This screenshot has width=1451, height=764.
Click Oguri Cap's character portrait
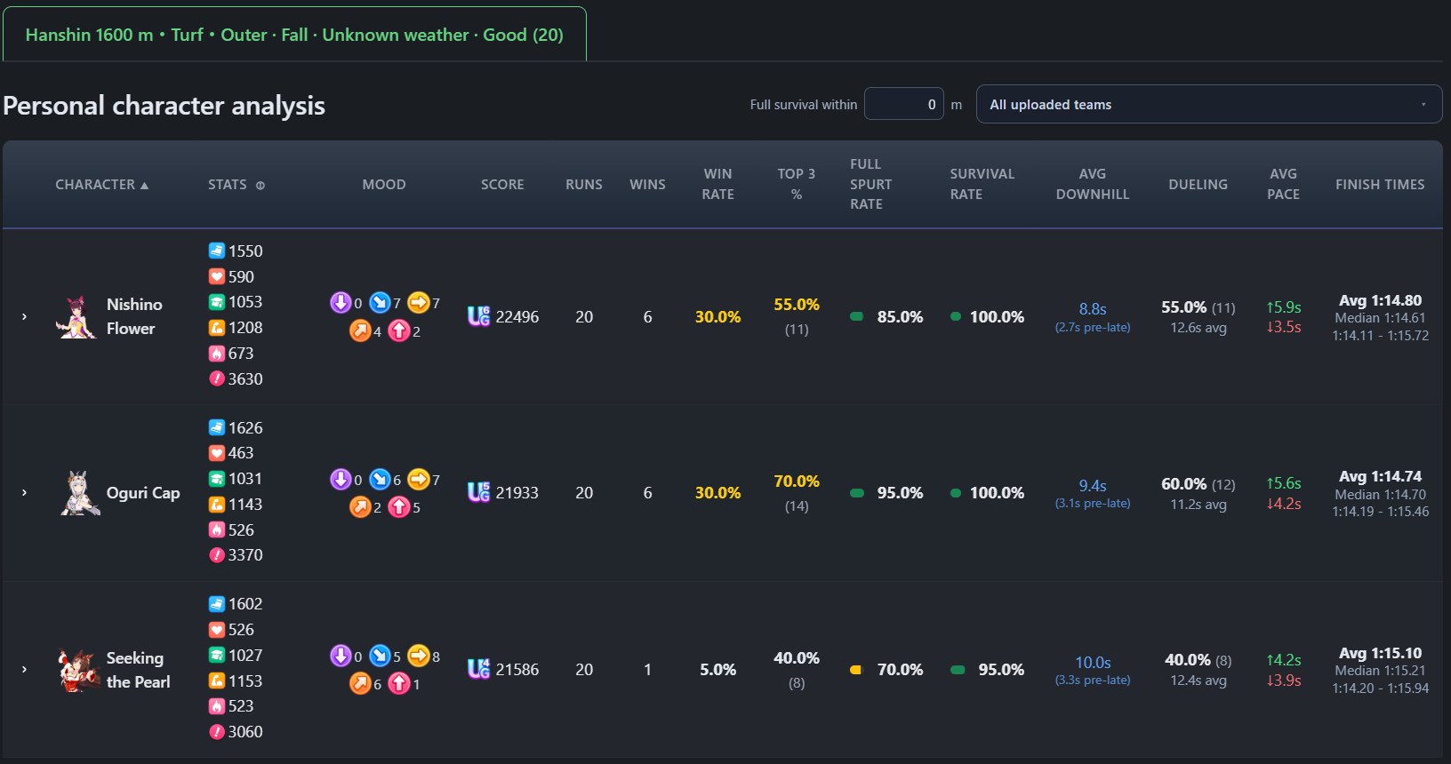point(79,493)
